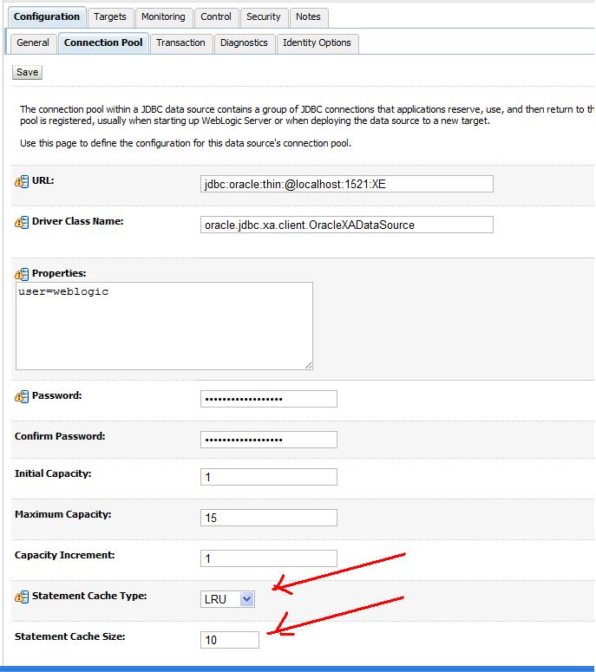Open the Identity Options sub-tab
The image size is (596, 672).
click(x=317, y=42)
